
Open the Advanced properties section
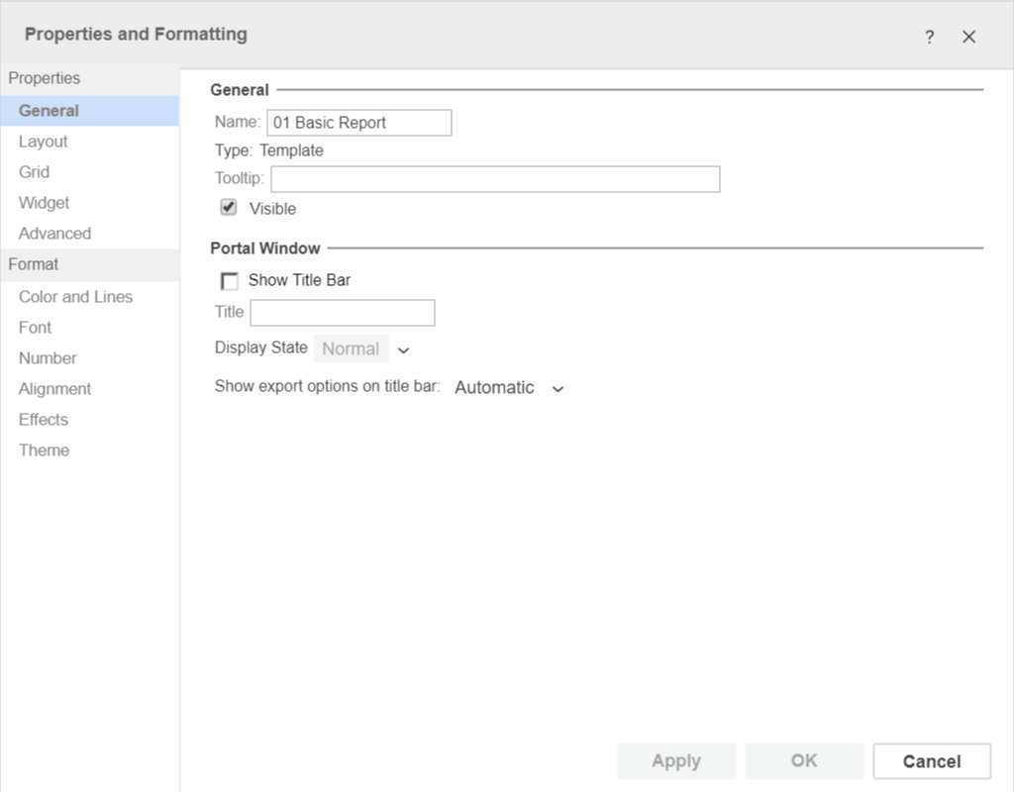tap(54, 234)
